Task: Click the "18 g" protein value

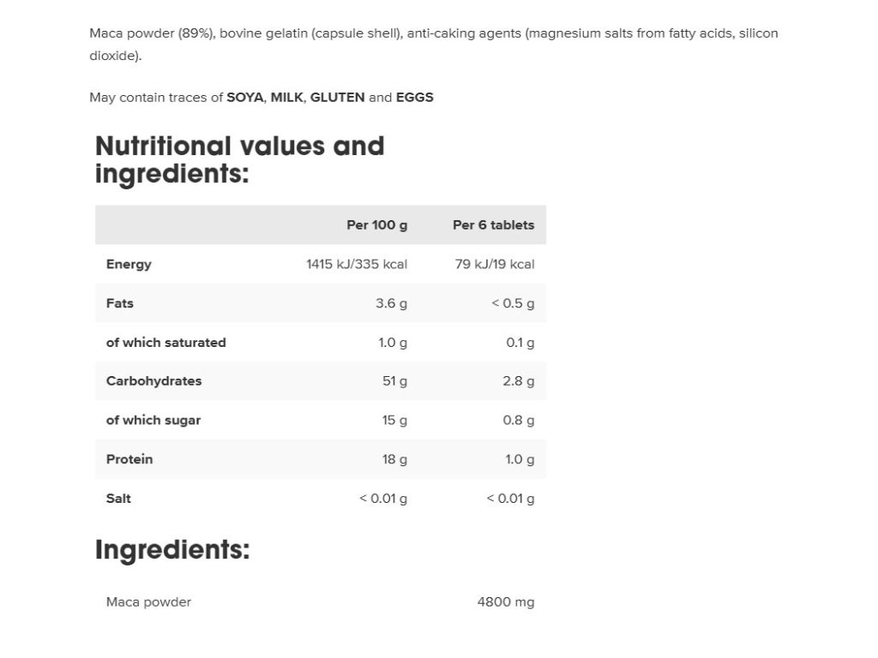Action: (395, 459)
